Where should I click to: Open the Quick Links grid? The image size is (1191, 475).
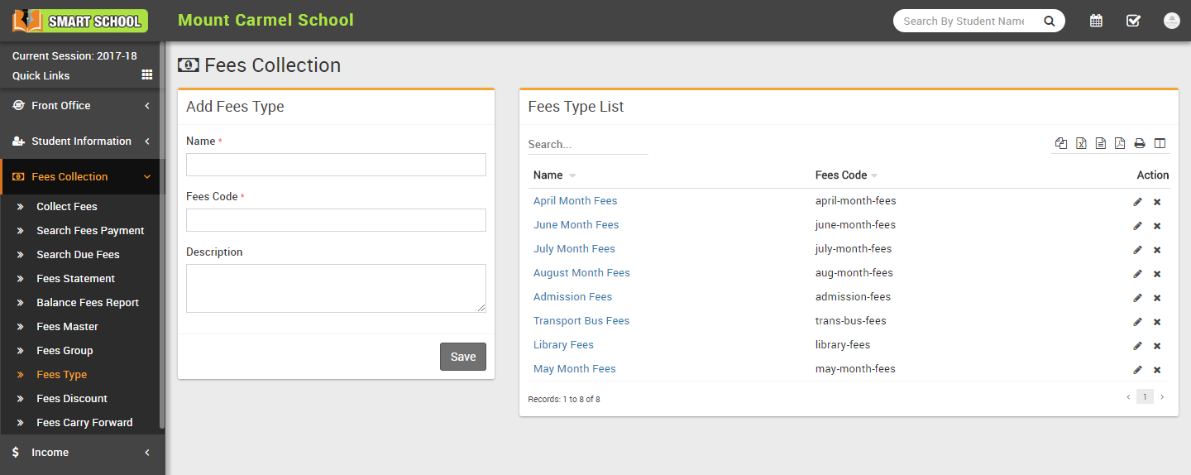147,75
